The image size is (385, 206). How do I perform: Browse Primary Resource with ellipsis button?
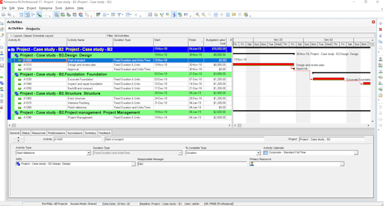click(342, 164)
